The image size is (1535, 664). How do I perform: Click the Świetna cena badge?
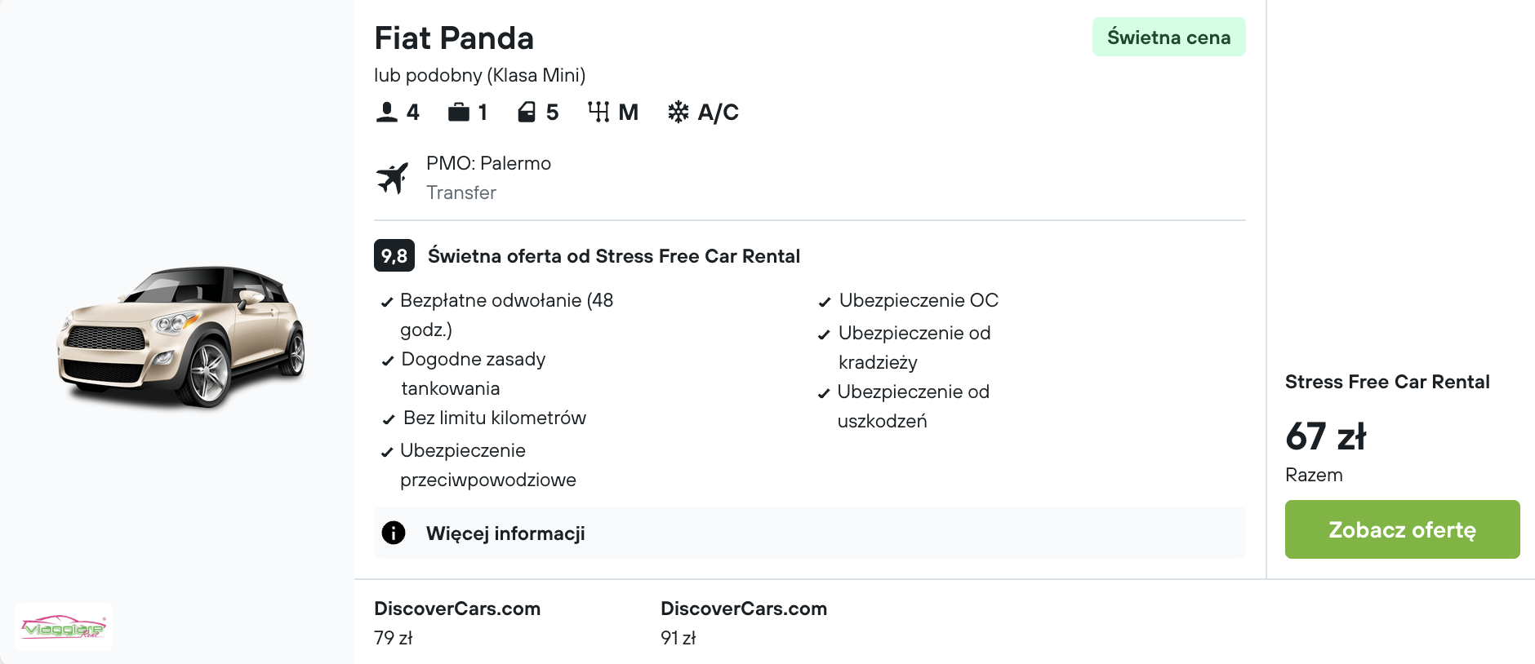[x=1168, y=37]
